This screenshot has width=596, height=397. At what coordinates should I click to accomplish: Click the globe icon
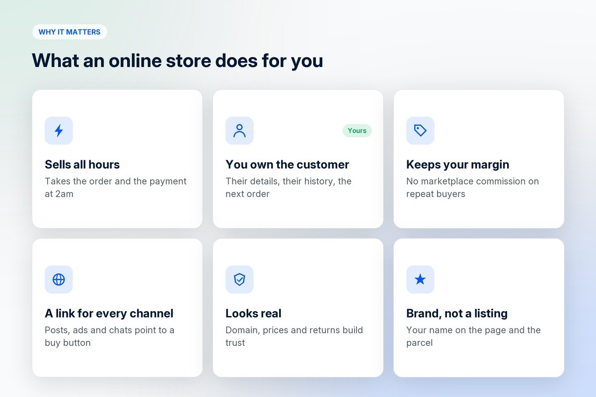tap(59, 279)
